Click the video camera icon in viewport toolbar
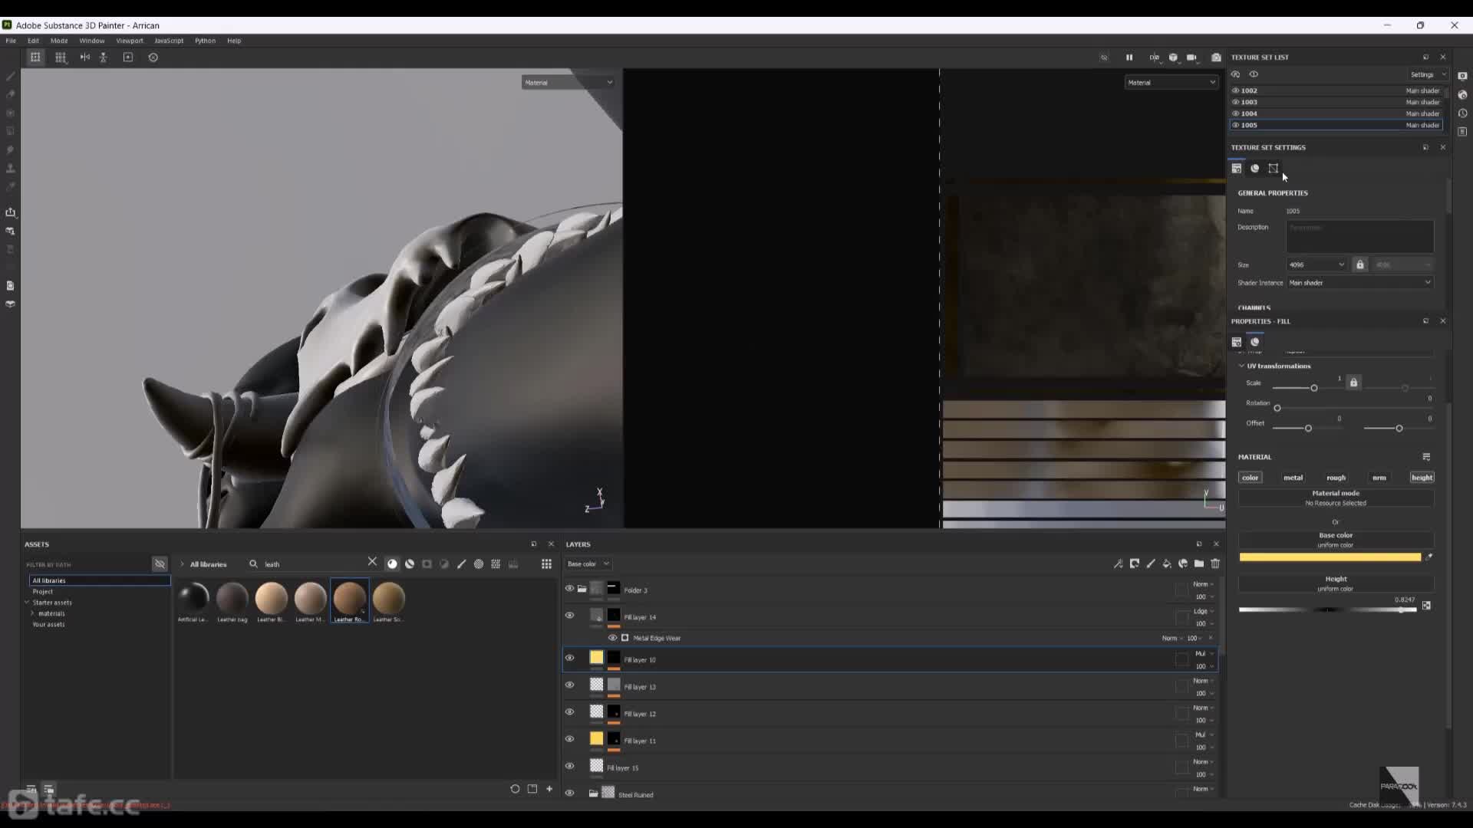Image resolution: width=1473 pixels, height=828 pixels. coord(1191,58)
